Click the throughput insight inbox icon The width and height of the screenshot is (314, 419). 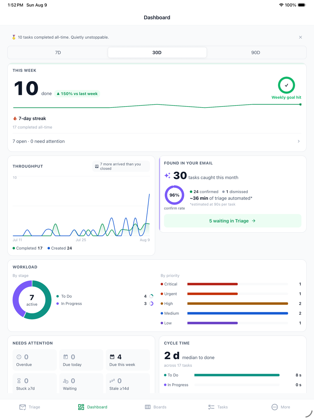(x=97, y=166)
